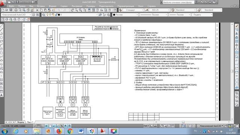Toggle Object Snap Tracking in status bar
This screenshot has width=240, height=135.
coord(54,126)
